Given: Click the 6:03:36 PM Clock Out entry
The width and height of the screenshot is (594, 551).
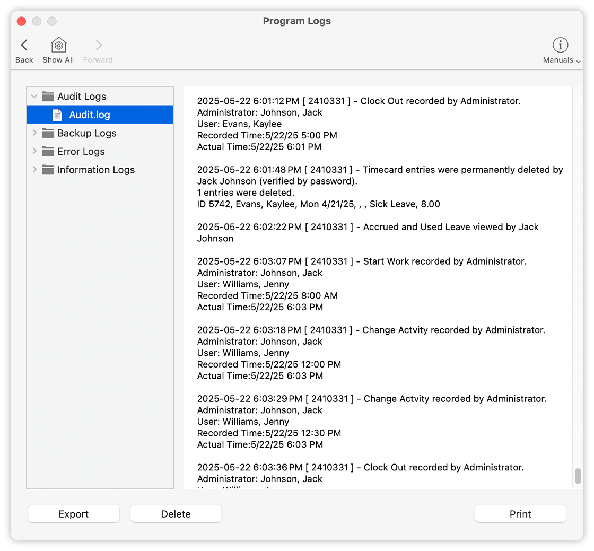Looking at the screenshot, I should pos(360,467).
